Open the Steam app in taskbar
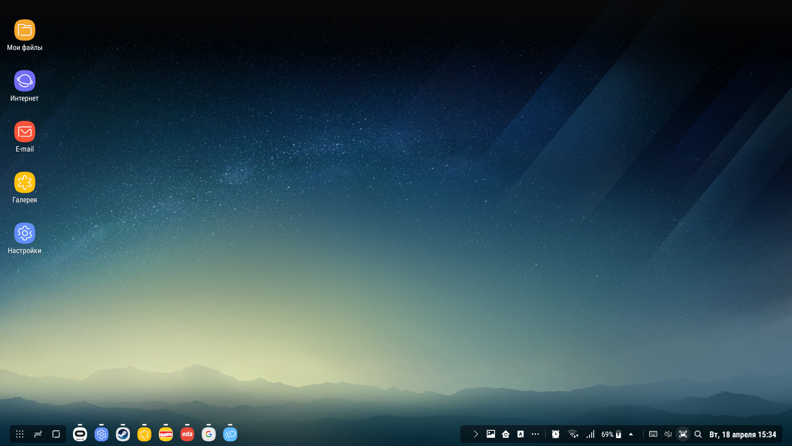This screenshot has width=792, height=446. pyautogui.click(x=123, y=434)
